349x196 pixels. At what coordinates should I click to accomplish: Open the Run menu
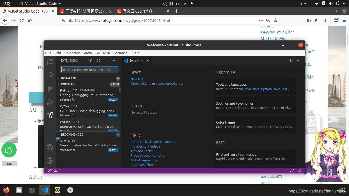click(x=107, y=53)
